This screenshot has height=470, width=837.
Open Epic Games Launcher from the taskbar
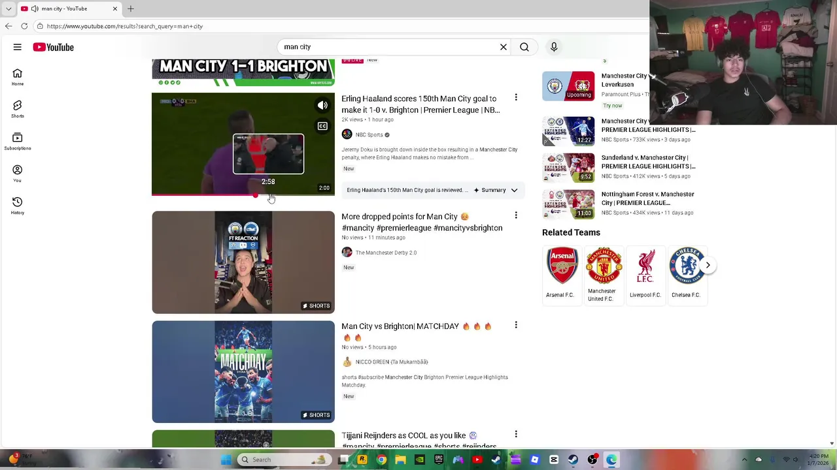(439, 460)
